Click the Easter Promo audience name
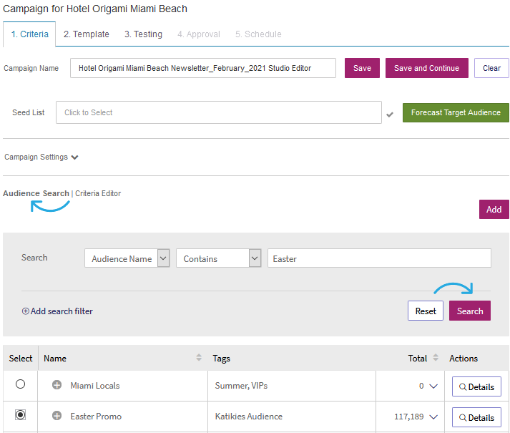 click(96, 416)
